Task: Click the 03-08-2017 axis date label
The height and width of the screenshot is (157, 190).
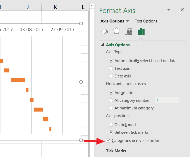Action: [x=32, y=30]
